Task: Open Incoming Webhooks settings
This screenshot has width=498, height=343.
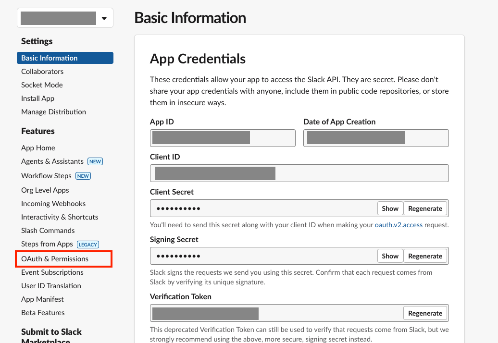Action: tap(53, 204)
